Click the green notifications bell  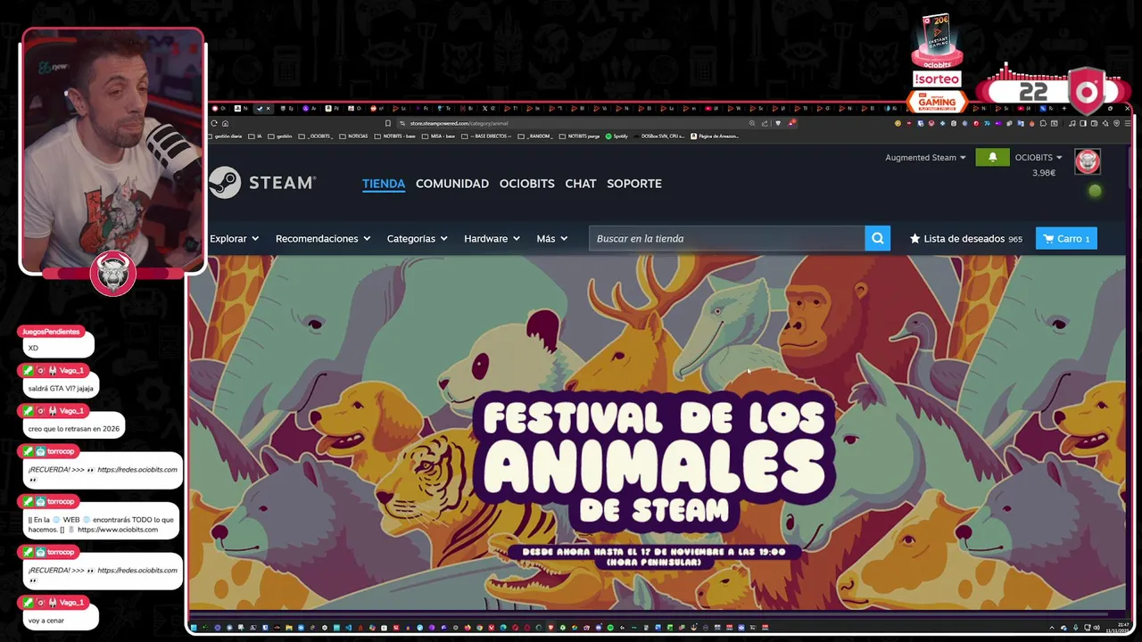(x=992, y=158)
